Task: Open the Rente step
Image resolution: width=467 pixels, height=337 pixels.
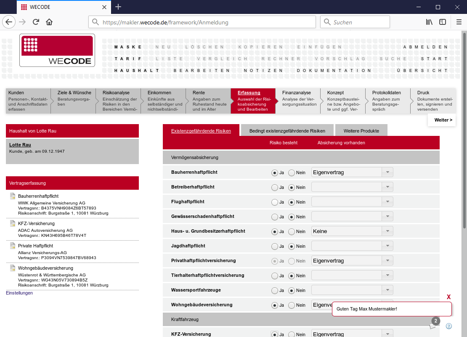Action: [208, 101]
